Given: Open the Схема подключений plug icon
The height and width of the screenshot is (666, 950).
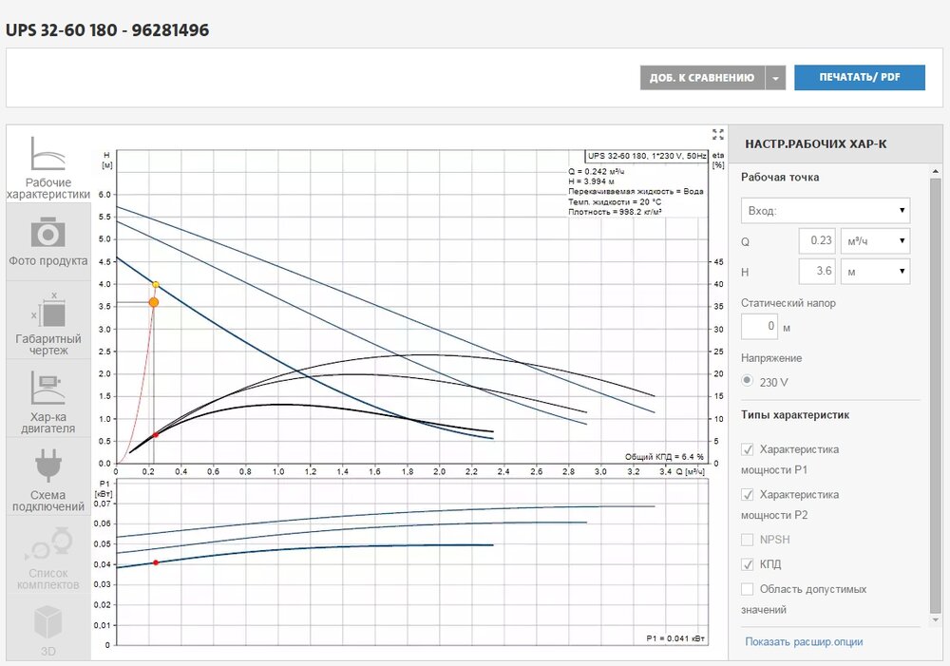Looking at the screenshot, I should tap(47, 466).
